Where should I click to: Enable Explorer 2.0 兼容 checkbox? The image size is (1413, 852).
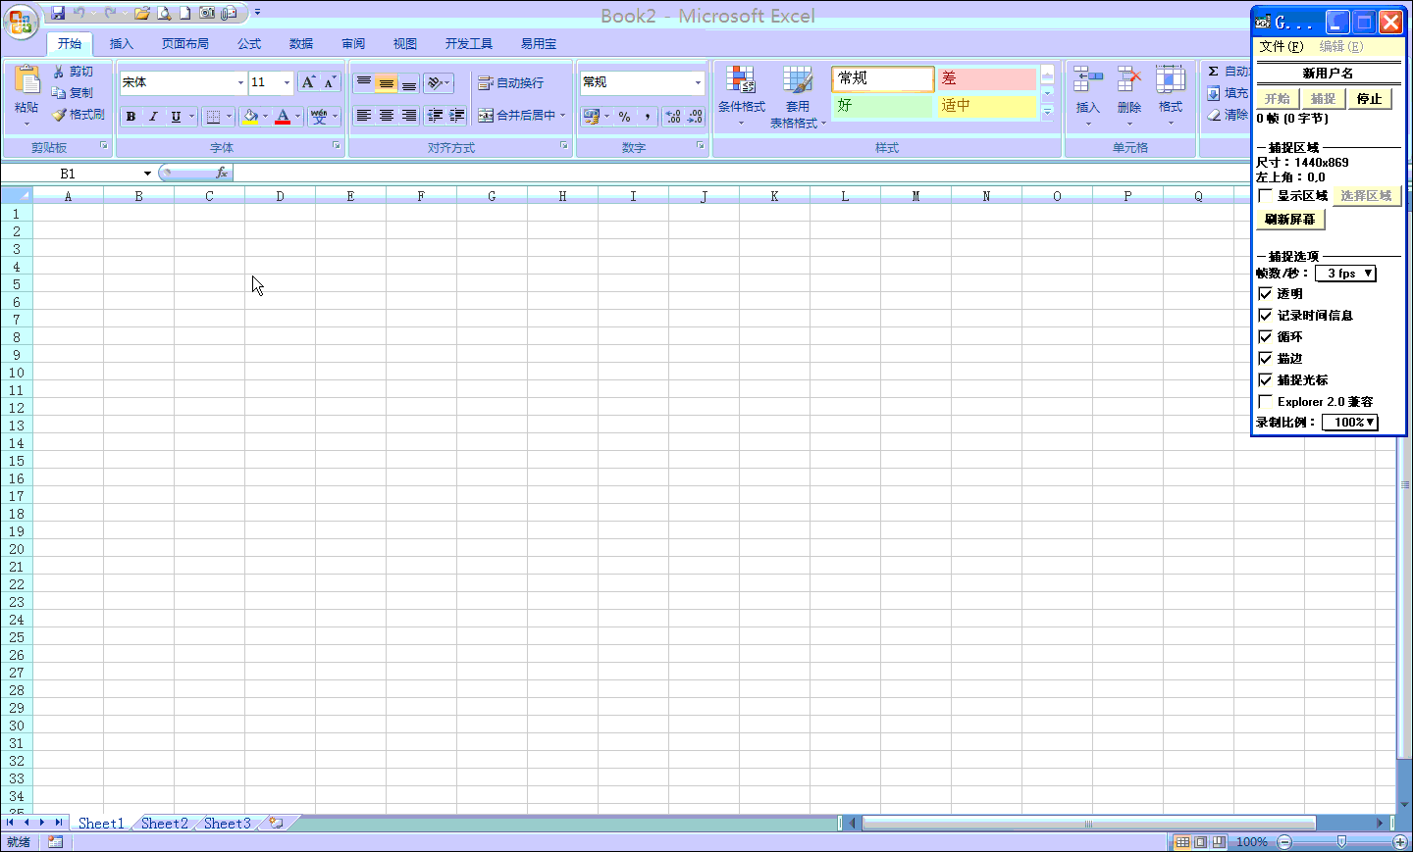[x=1266, y=401]
